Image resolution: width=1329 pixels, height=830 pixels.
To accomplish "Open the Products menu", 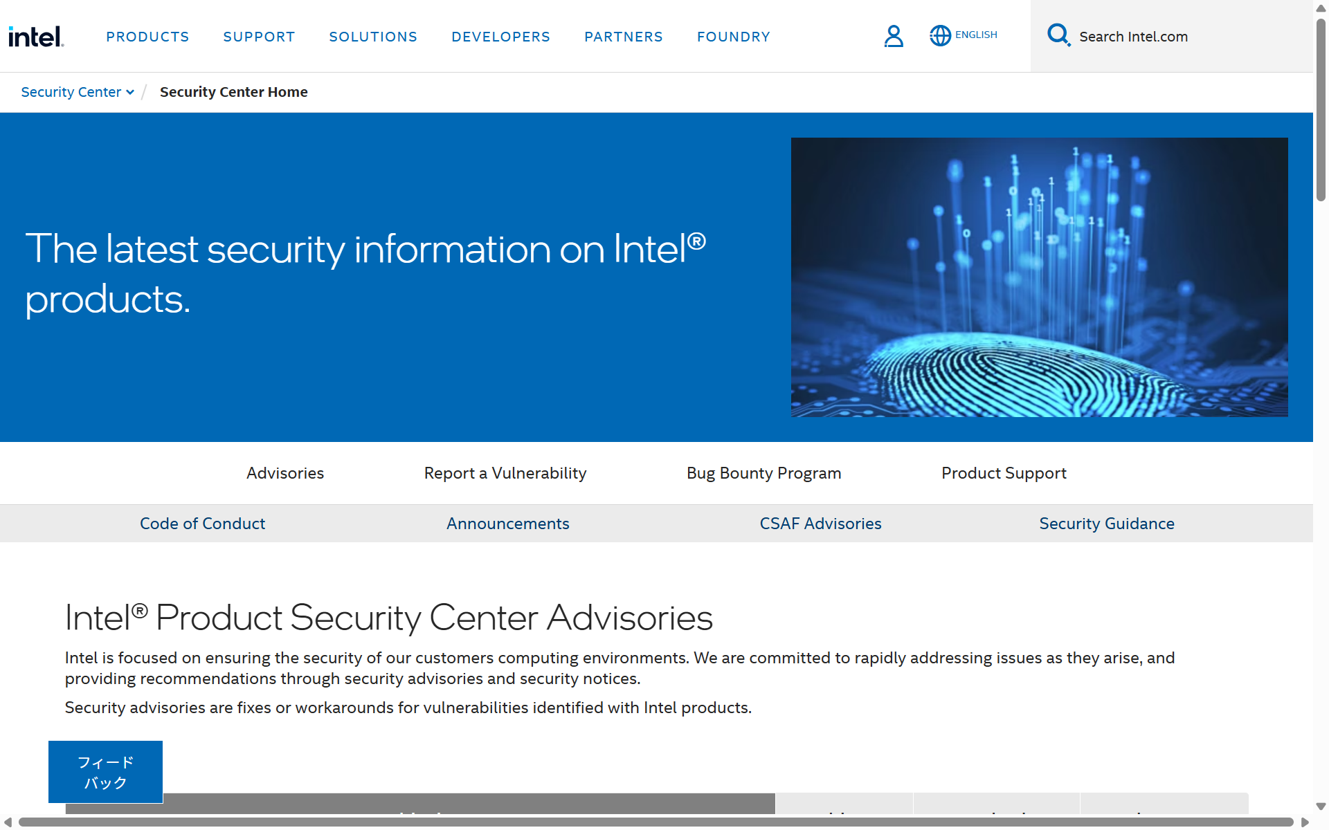I will [x=147, y=37].
